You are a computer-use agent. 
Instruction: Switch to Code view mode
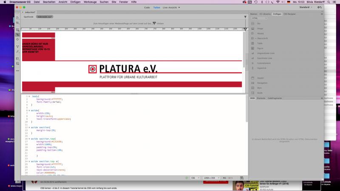147,7
